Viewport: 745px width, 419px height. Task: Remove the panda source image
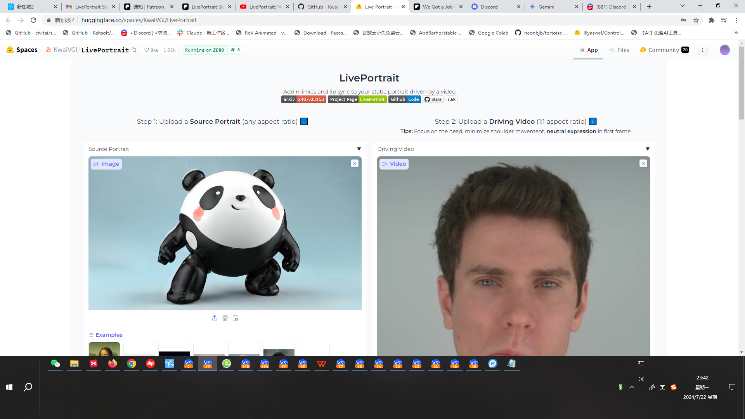354,163
